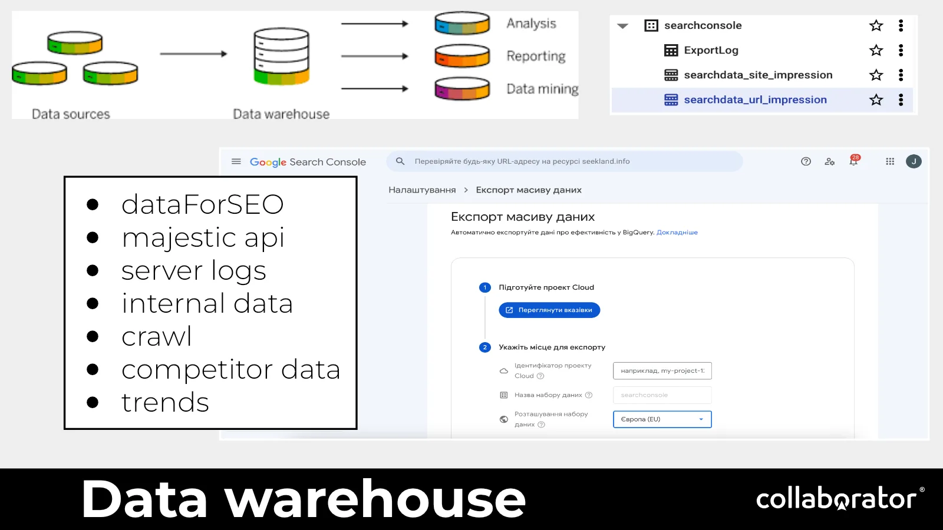The image size is (943, 530).
Task: Open the users and permissions icon
Action: (x=830, y=161)
